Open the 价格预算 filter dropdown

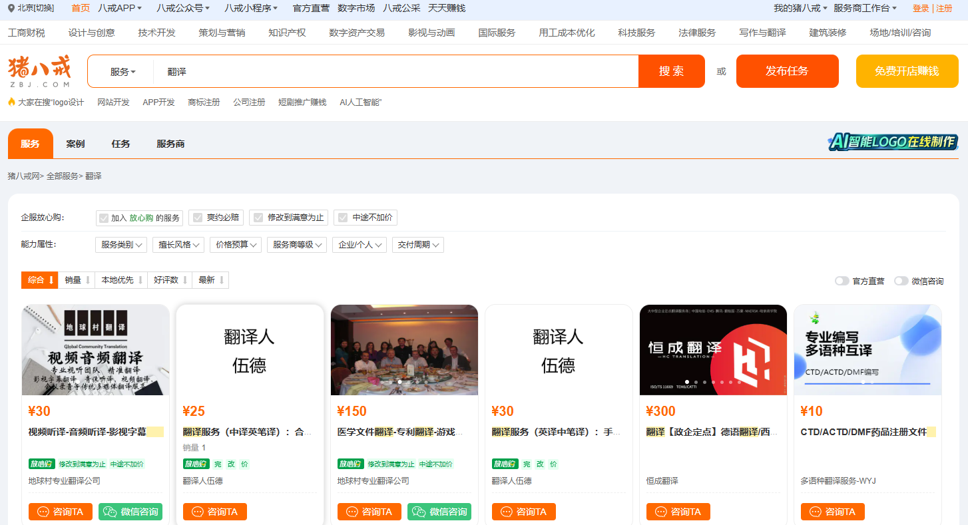pos(235,245)
